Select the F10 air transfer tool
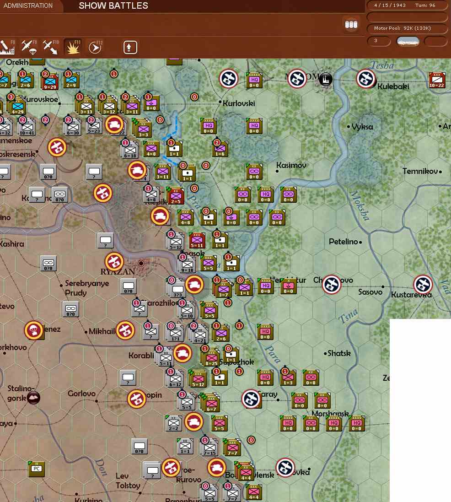 (x=51, y=47)
